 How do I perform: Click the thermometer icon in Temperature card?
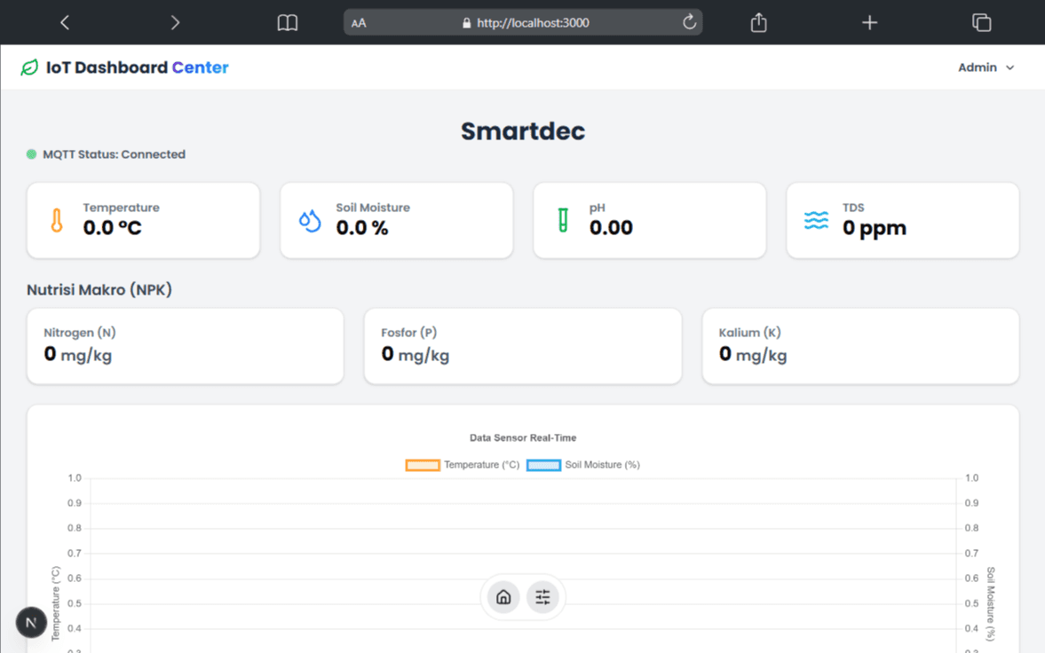(x=57, y=220)
